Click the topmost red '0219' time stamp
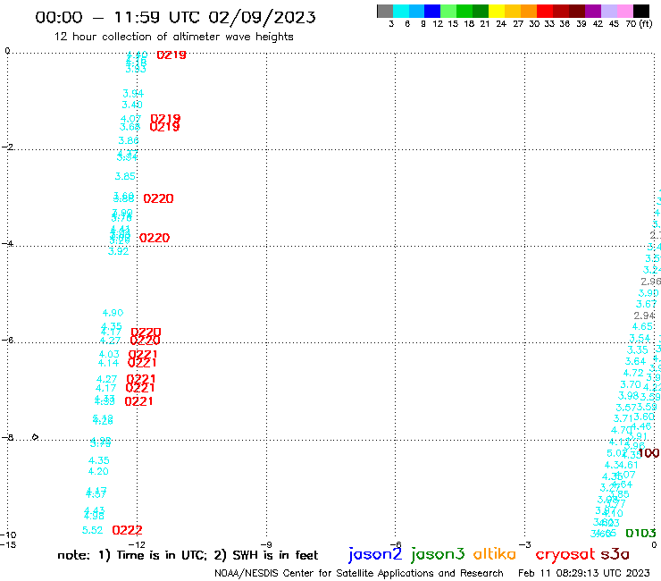The height and width of the screenshot is (581, 661). click(x=172, y=55)
